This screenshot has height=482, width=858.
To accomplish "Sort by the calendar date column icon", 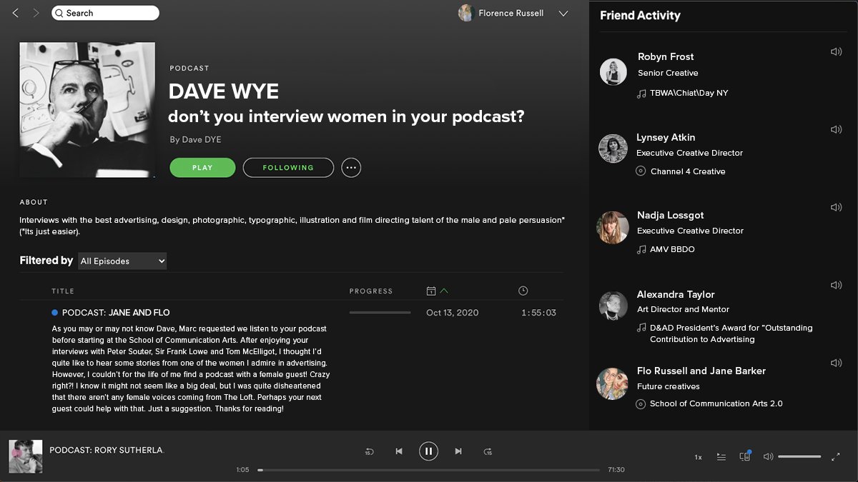I will coord(431,291).
